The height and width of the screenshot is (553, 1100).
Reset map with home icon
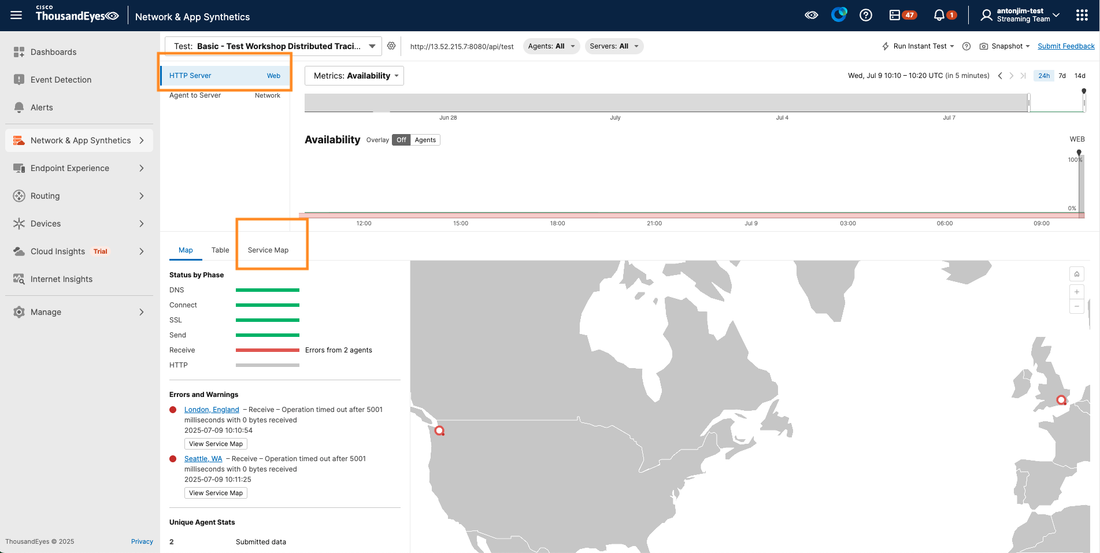click(1077, 274)
